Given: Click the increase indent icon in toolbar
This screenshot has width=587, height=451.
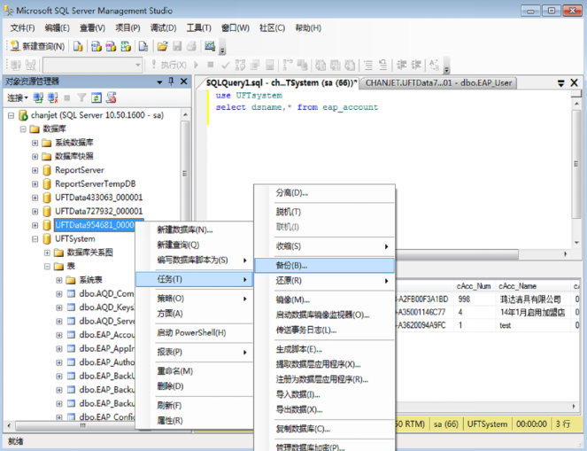Looking at the screenshot, I should (x=416, y=65).
